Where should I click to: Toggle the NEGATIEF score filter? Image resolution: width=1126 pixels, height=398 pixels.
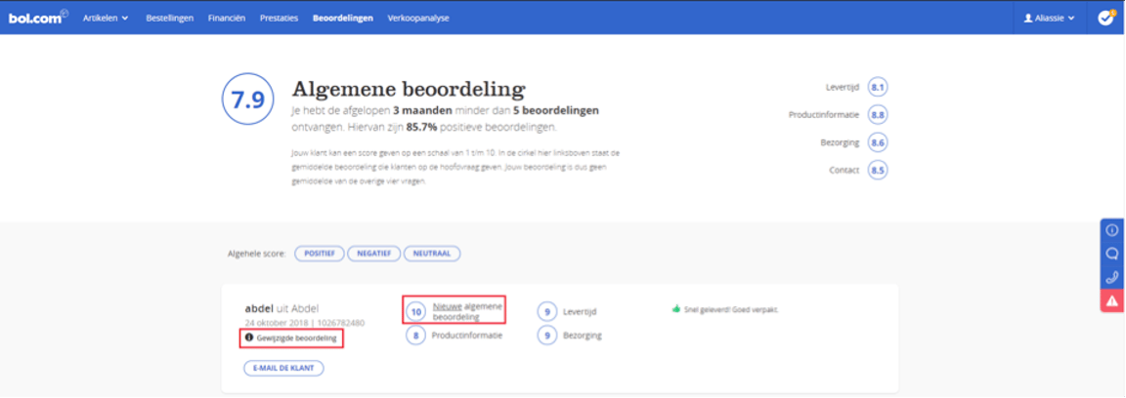click(373, 254)
